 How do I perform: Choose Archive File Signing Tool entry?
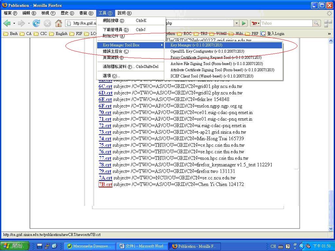pyautogui.click(x=223, y=64)
